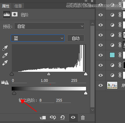Click link icon of layer above Background
Viewport: 125px width, 123px height.
click(x=120, y=75)
